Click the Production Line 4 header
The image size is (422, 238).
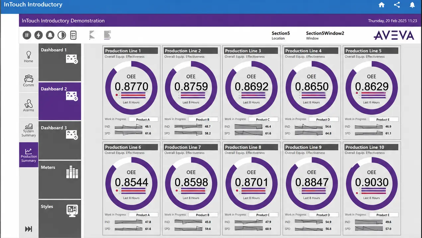click(311, 51)
